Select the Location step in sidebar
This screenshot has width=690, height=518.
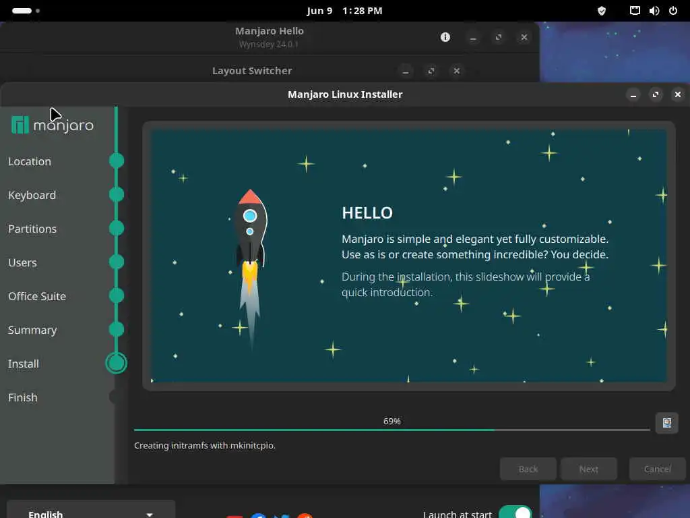30,162
